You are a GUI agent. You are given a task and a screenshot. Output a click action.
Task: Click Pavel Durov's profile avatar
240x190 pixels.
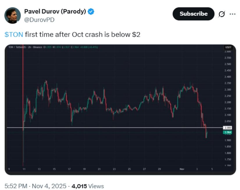click(x=13, y=15)
